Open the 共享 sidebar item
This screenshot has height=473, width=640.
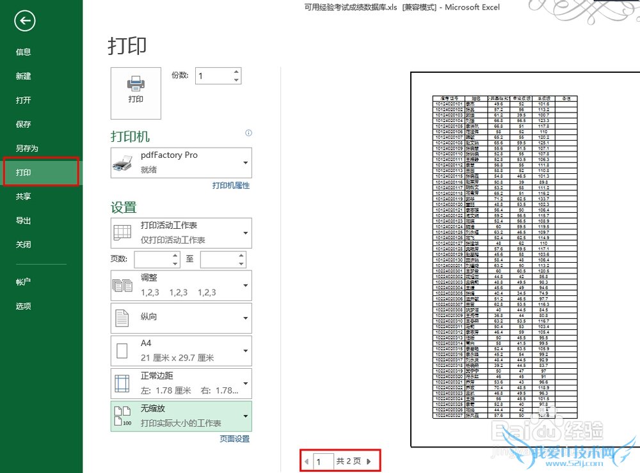[23, 196]
